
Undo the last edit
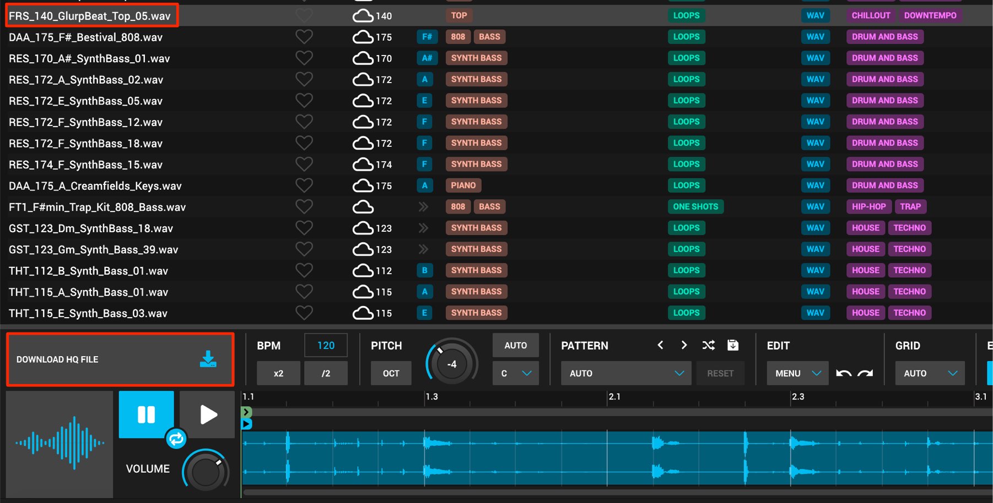click(844, 373)
